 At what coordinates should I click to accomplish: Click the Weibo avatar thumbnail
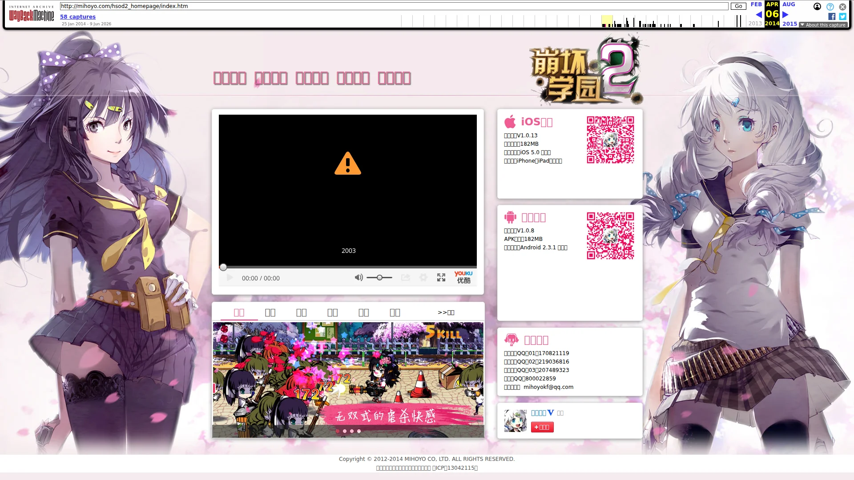[x=516, y=421]
